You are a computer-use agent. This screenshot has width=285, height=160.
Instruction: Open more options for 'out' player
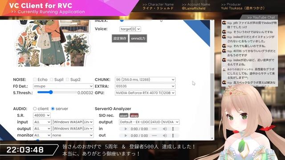[173, 136]
